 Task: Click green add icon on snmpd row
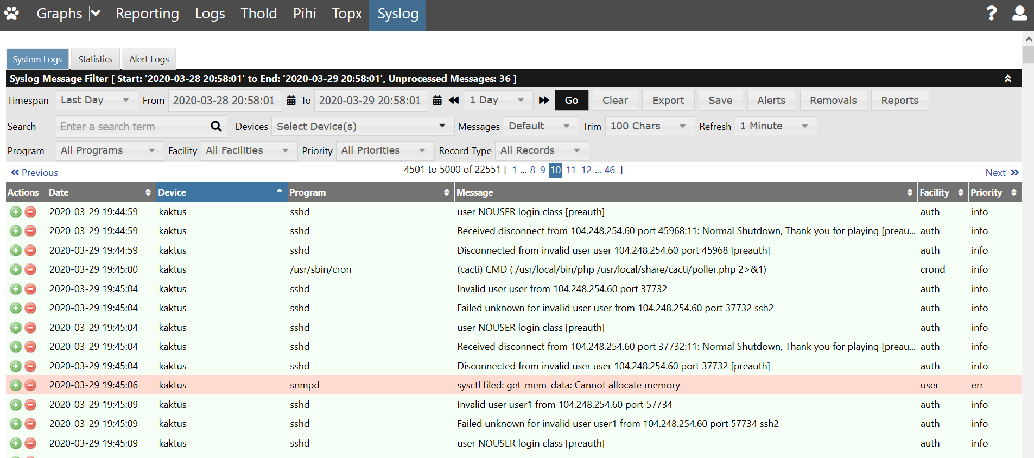(x=16, y=385)
